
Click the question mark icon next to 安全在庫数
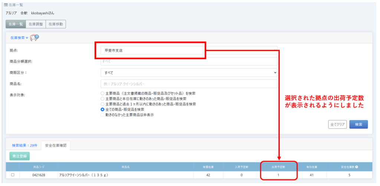point(356,167)
